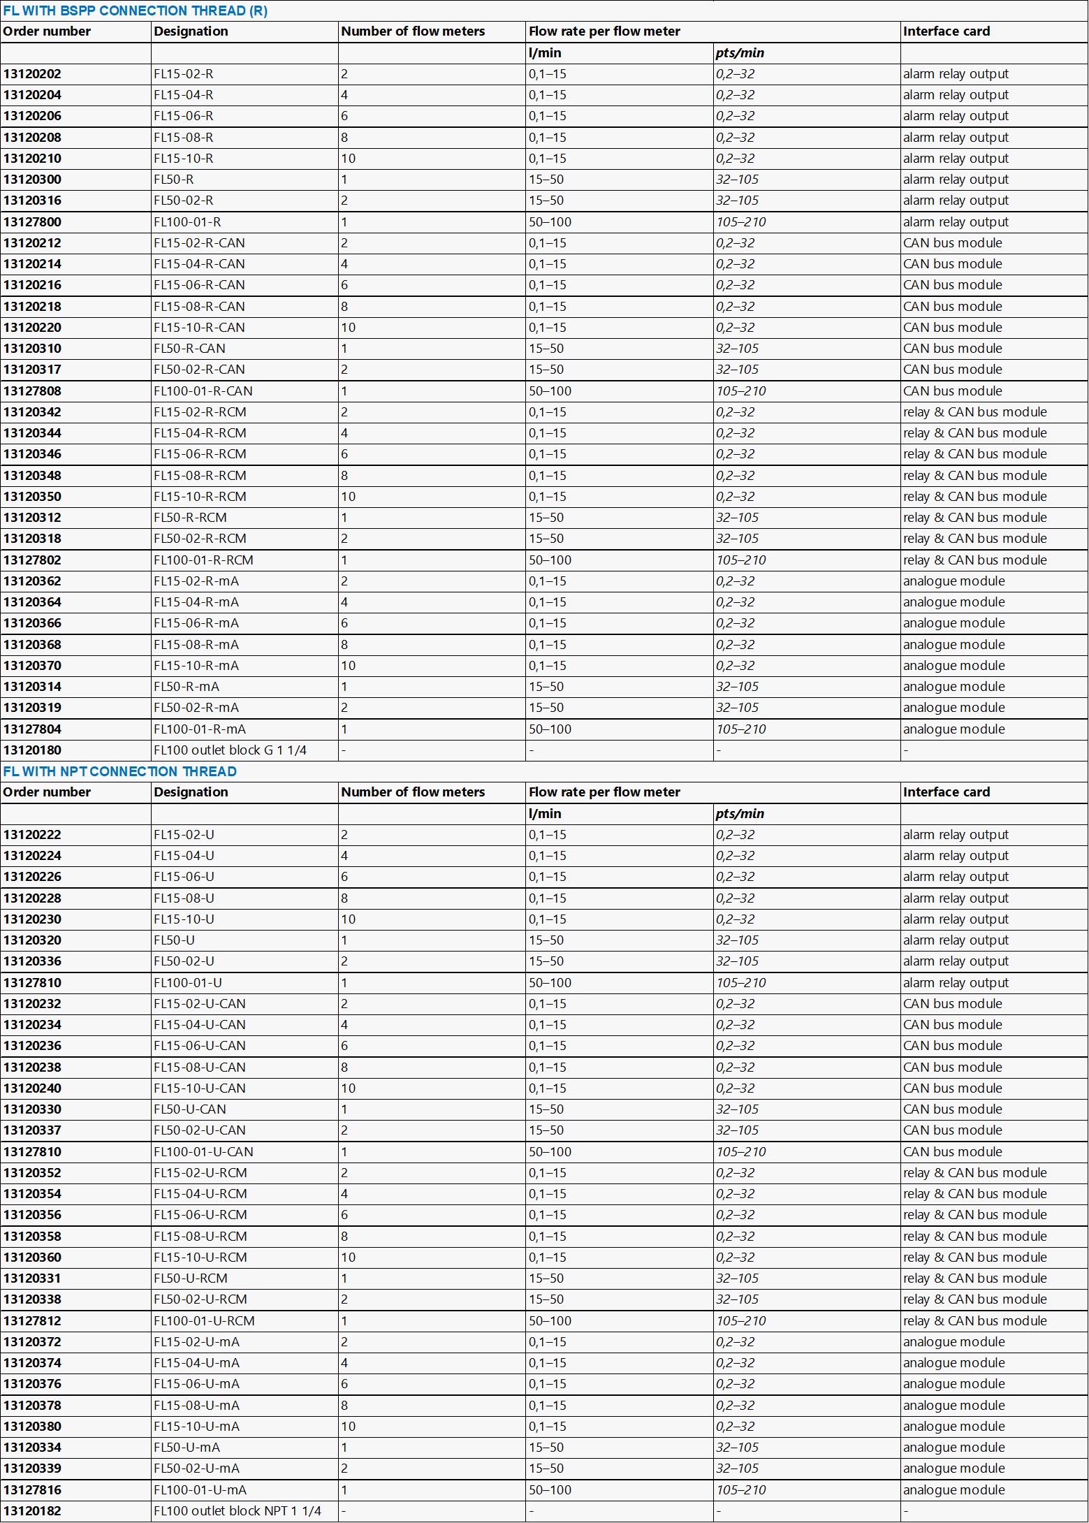Click the 'FL WITH NPT CONNECTION THREAD' heading

pyautogui.click(x=119, y=771)
